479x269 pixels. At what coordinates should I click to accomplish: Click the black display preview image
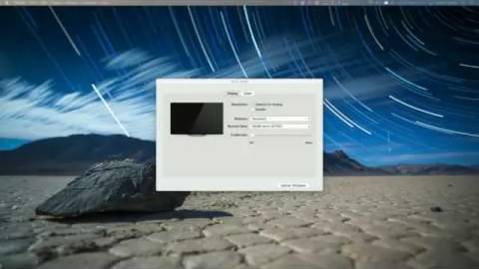click(197, 119)
